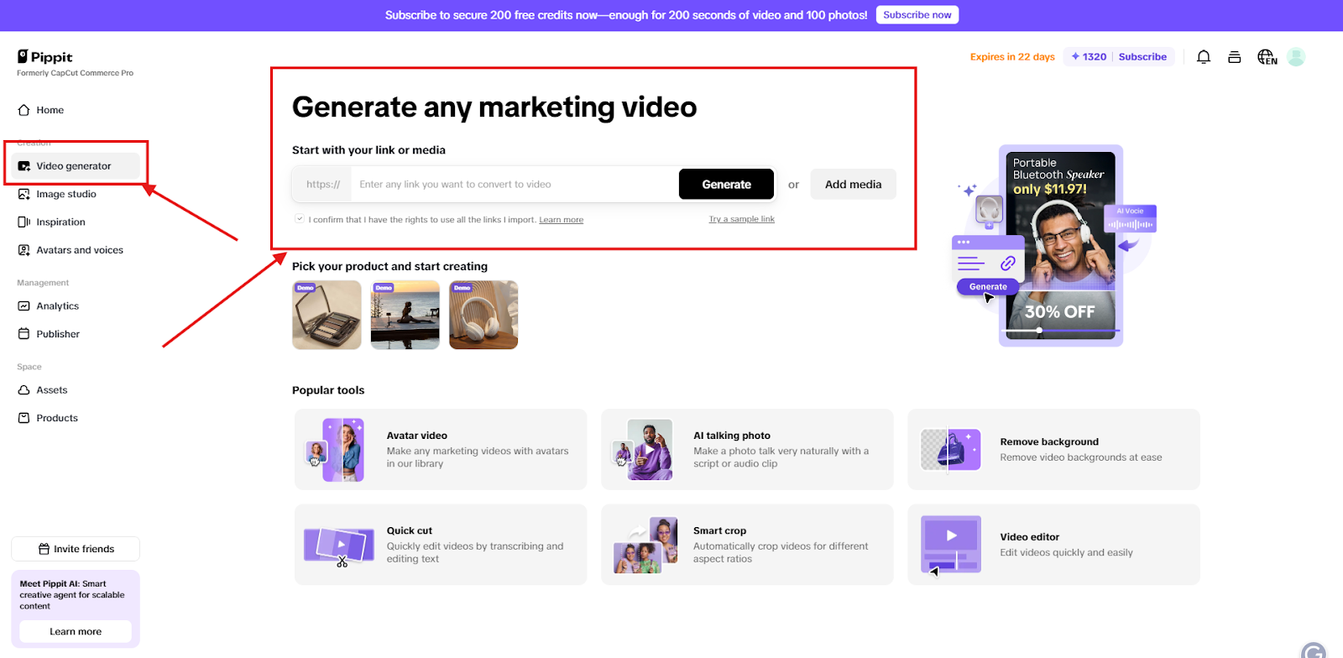Click the Add media button

853,185
